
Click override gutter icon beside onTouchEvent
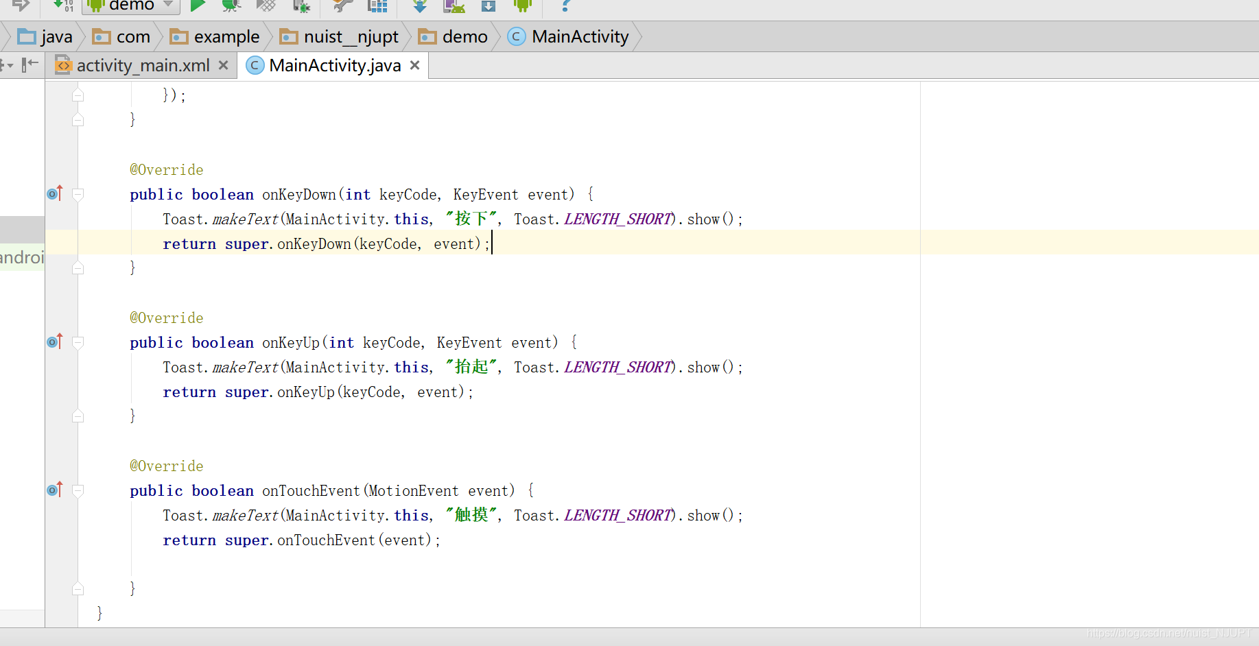coord(55,490)
